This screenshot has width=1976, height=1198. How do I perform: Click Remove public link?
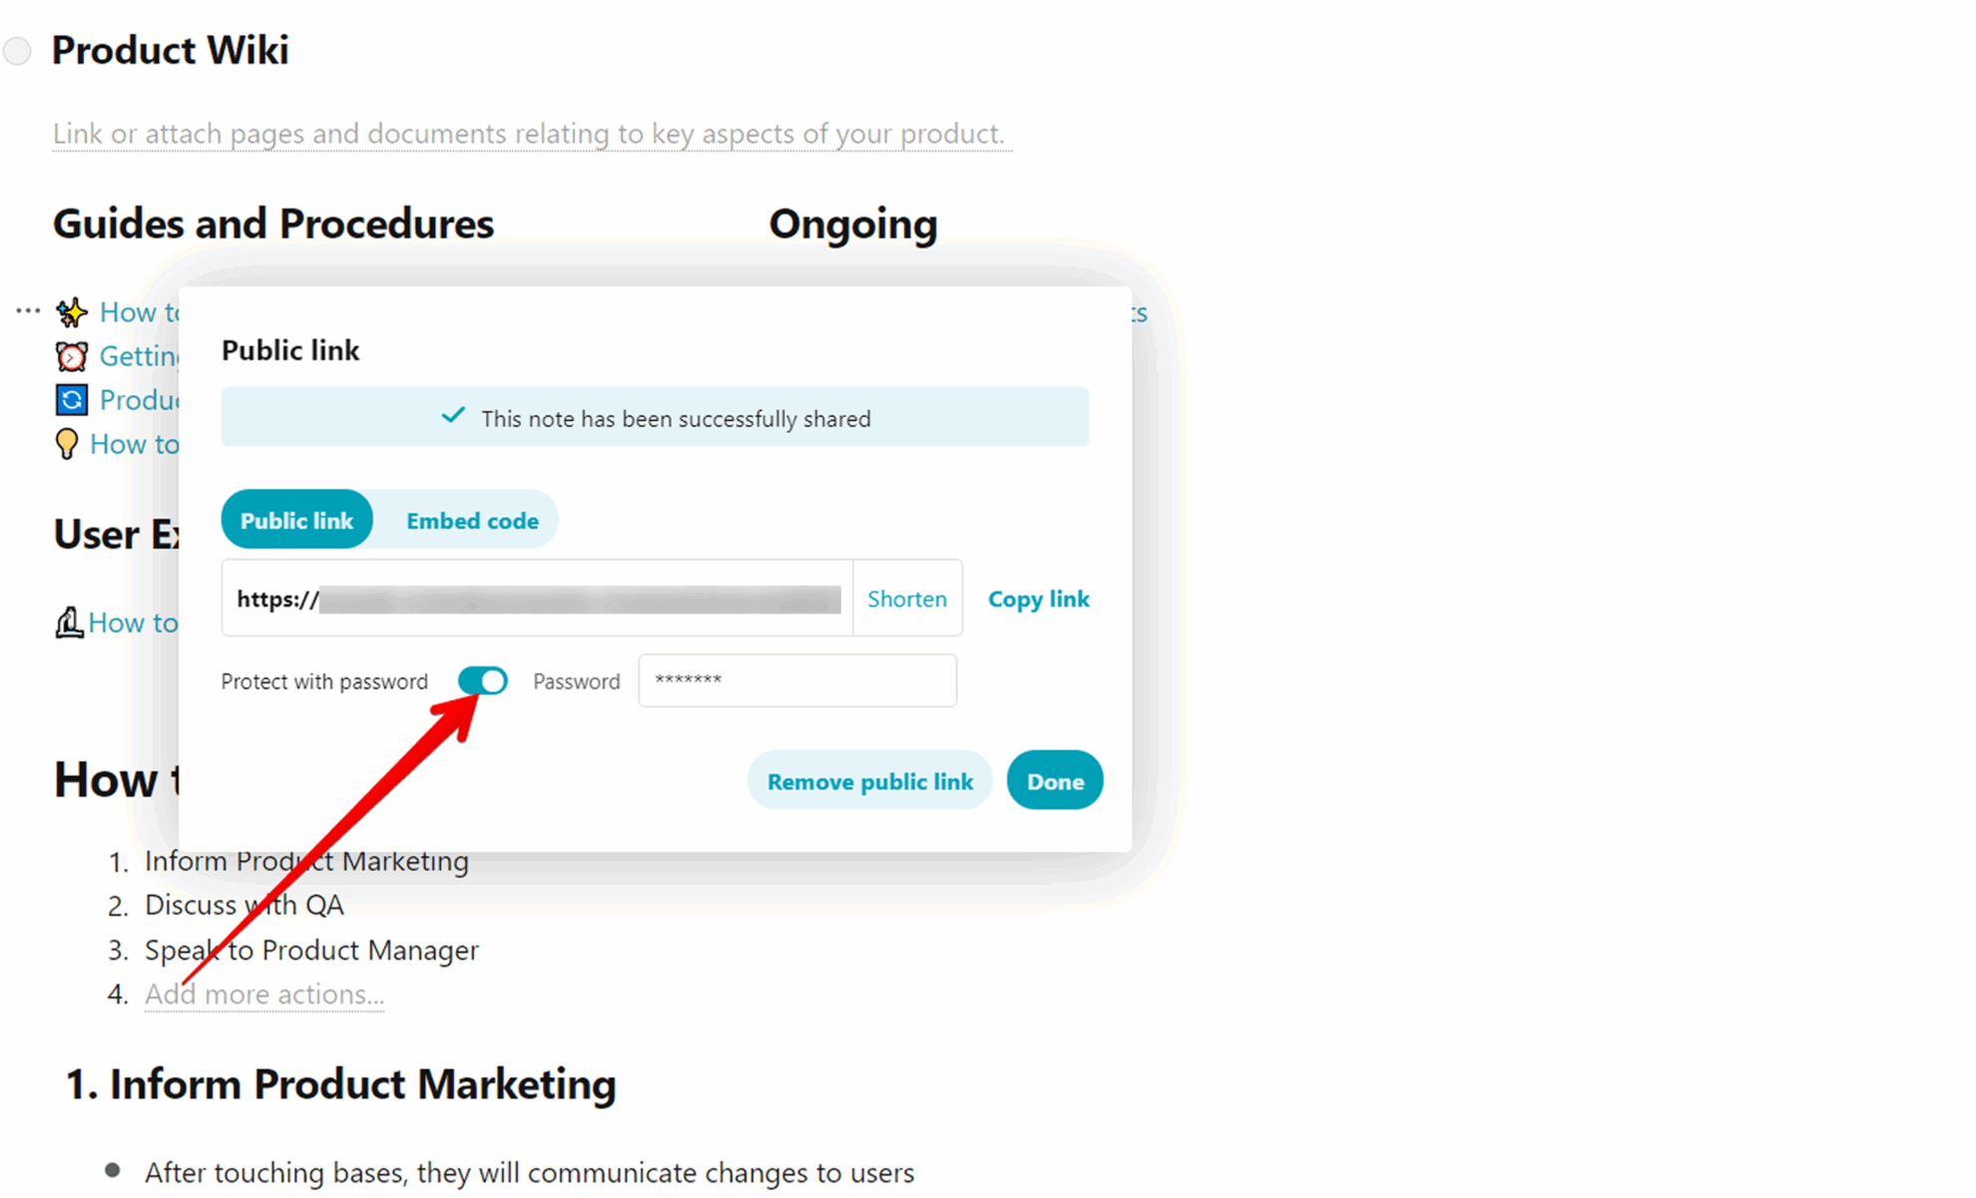coord(869,780)
